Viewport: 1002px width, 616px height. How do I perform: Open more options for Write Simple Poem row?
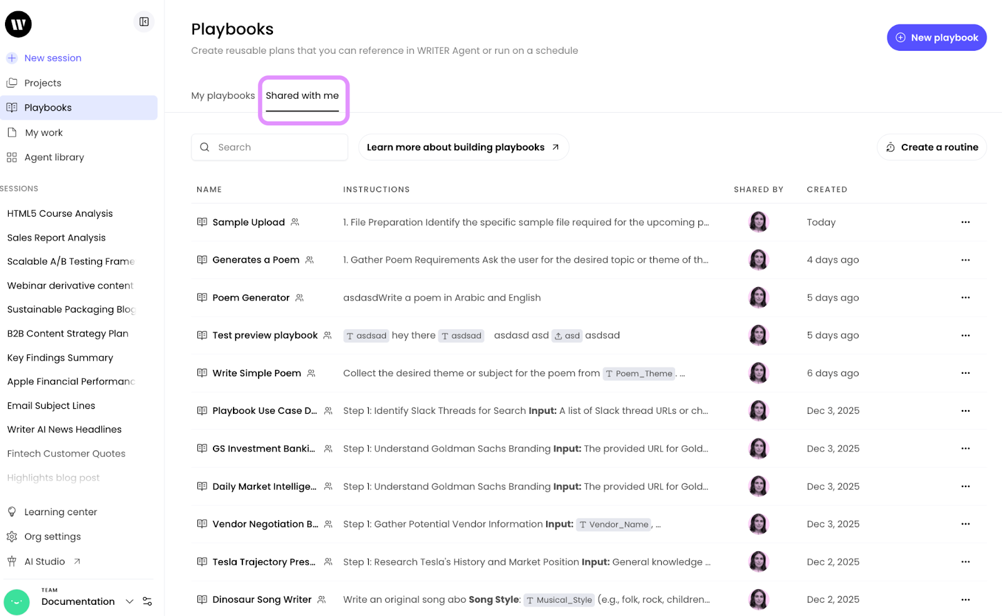pyautogui.click(x=965, y=373)
